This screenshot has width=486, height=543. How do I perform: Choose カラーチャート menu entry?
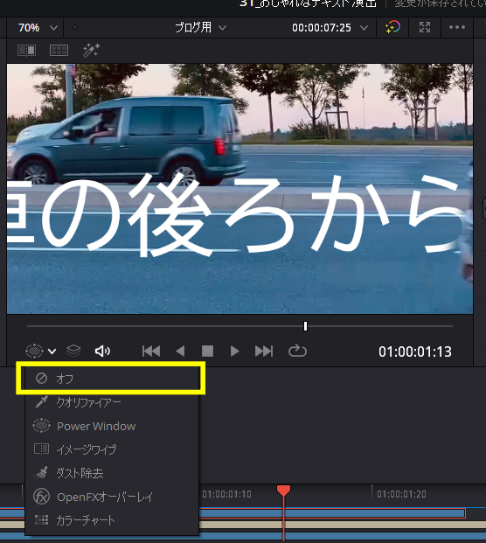point(112,520)
